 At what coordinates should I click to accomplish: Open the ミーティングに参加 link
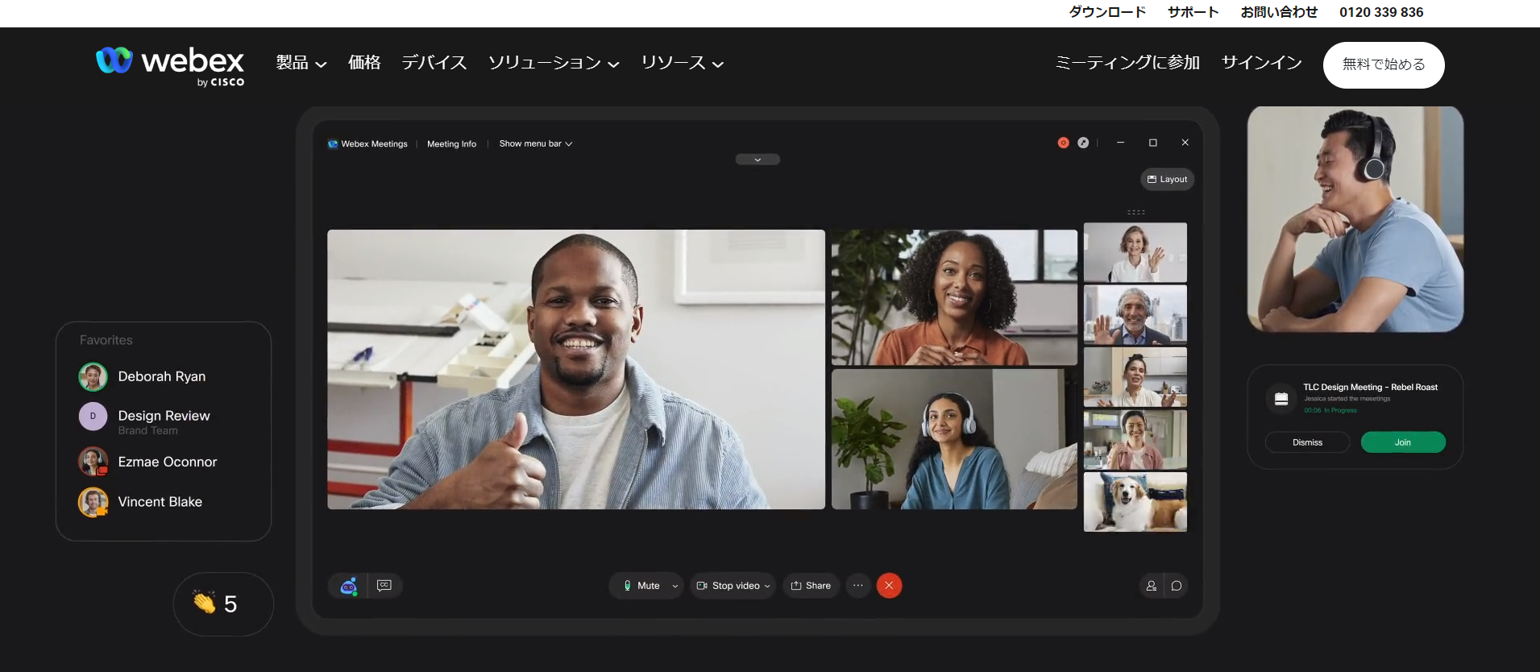pos(1127,63)
